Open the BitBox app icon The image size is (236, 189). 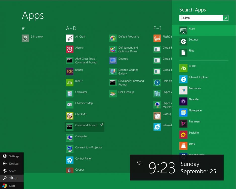point(70,72)
